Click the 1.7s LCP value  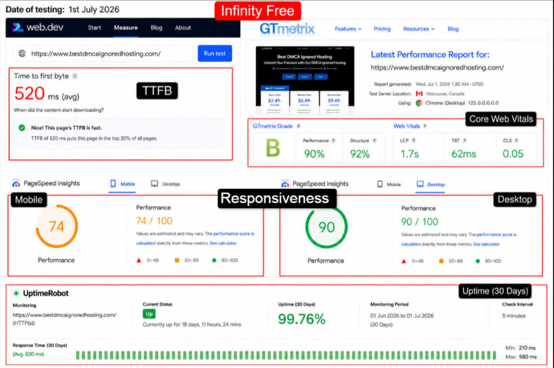(410, 154)
